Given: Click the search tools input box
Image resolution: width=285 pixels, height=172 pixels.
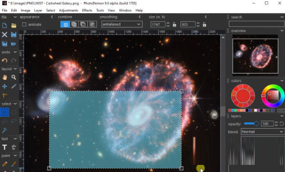Looking at the screenshot, I should tap(256, 24).
